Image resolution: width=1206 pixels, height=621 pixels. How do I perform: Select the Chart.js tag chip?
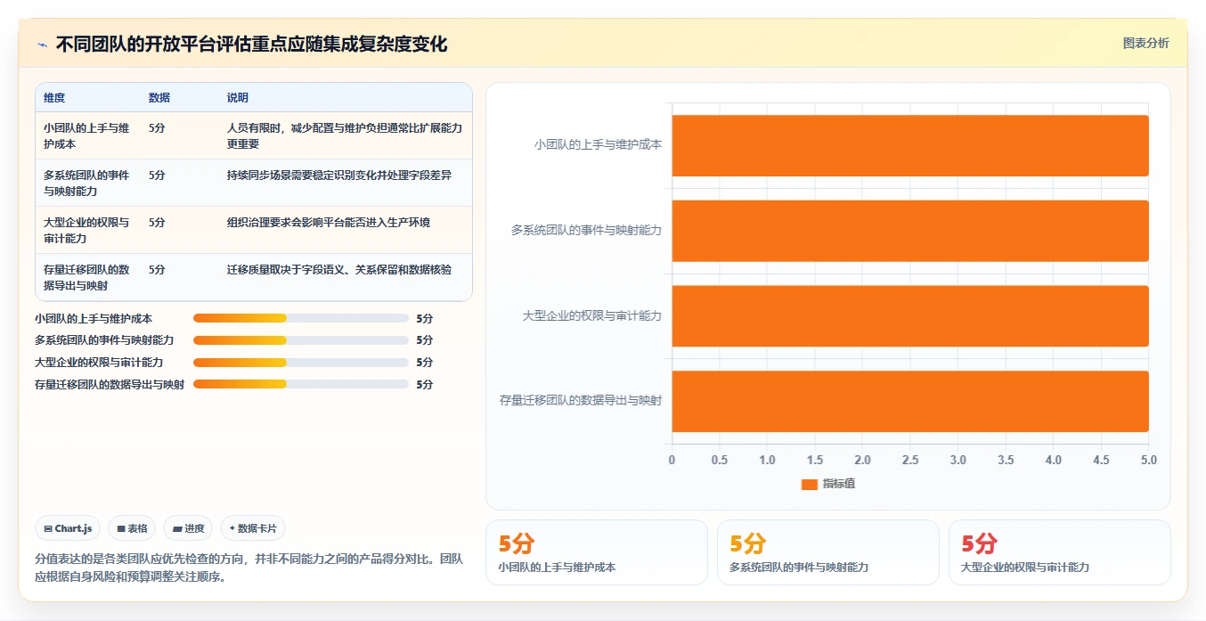[x=69, y=528]
